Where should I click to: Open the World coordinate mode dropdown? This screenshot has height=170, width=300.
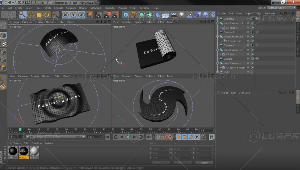(x=161, y=162)
